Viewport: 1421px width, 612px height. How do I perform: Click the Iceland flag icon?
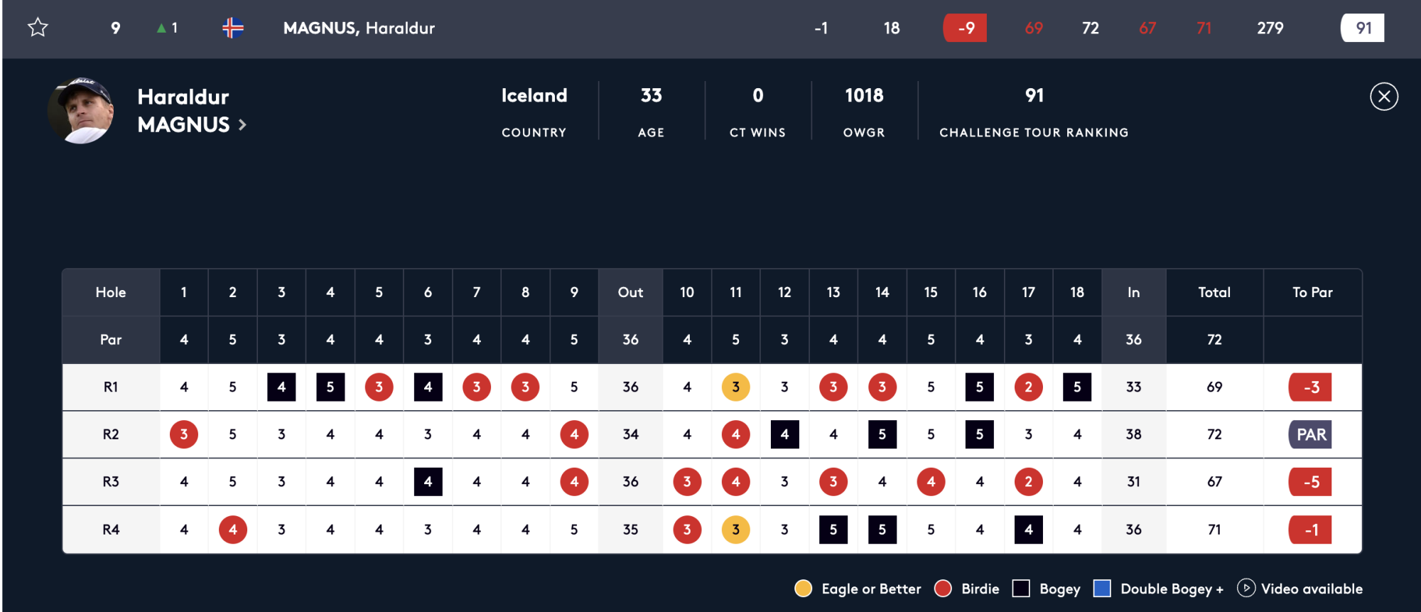click(x=233, y=28)
